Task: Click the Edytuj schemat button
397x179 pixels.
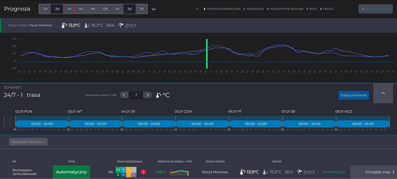Action: point(353,95)
